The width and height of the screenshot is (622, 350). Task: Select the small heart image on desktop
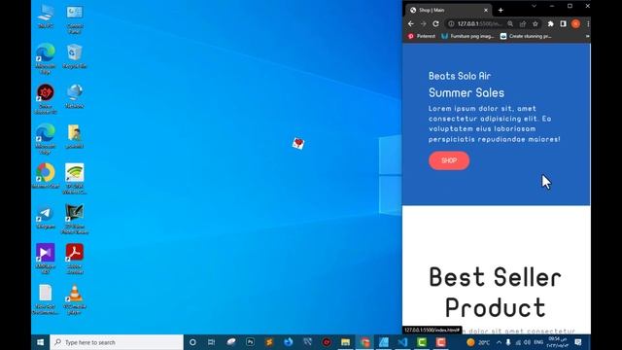[298, 143]
